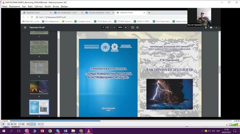
Task: Open the Медіа menu
Action: click(x=4, y=6)
